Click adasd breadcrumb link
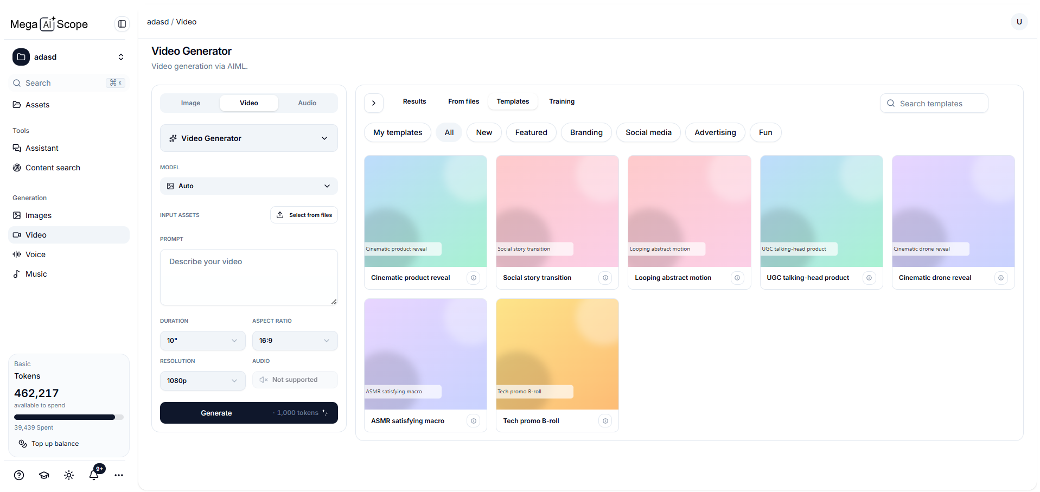 [x=158, y=22]
